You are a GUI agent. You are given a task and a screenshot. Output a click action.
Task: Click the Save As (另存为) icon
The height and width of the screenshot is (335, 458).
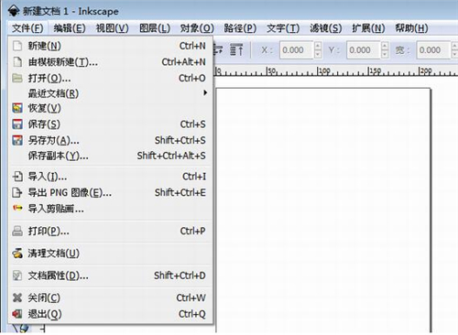click(17, 140)
